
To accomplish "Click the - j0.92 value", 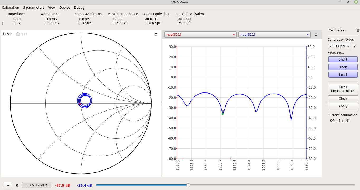I will [16, 23].
